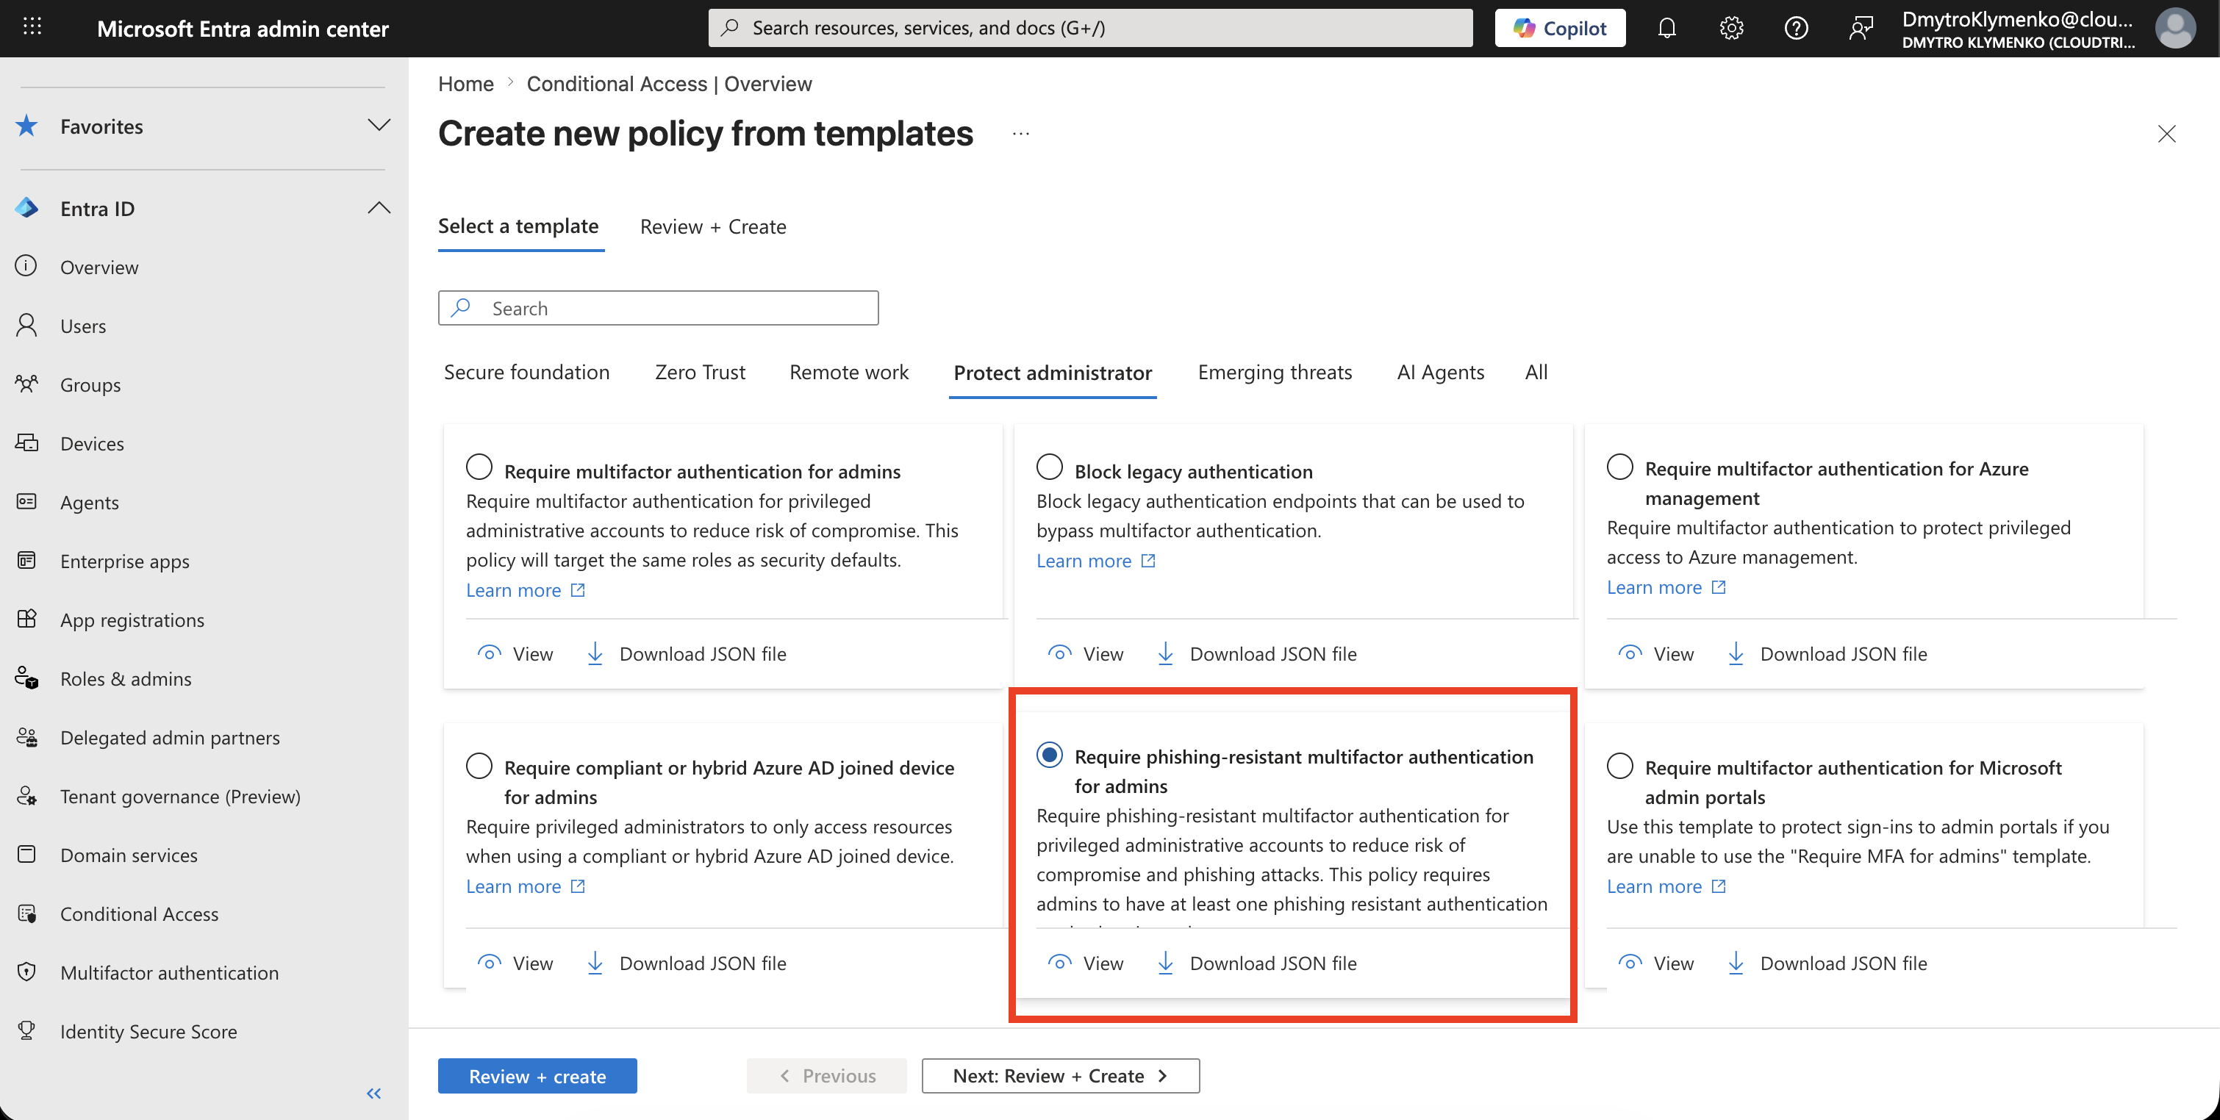Switch to Review + Create tab
Screen dimensions: 2220x1120
point(713,226)
